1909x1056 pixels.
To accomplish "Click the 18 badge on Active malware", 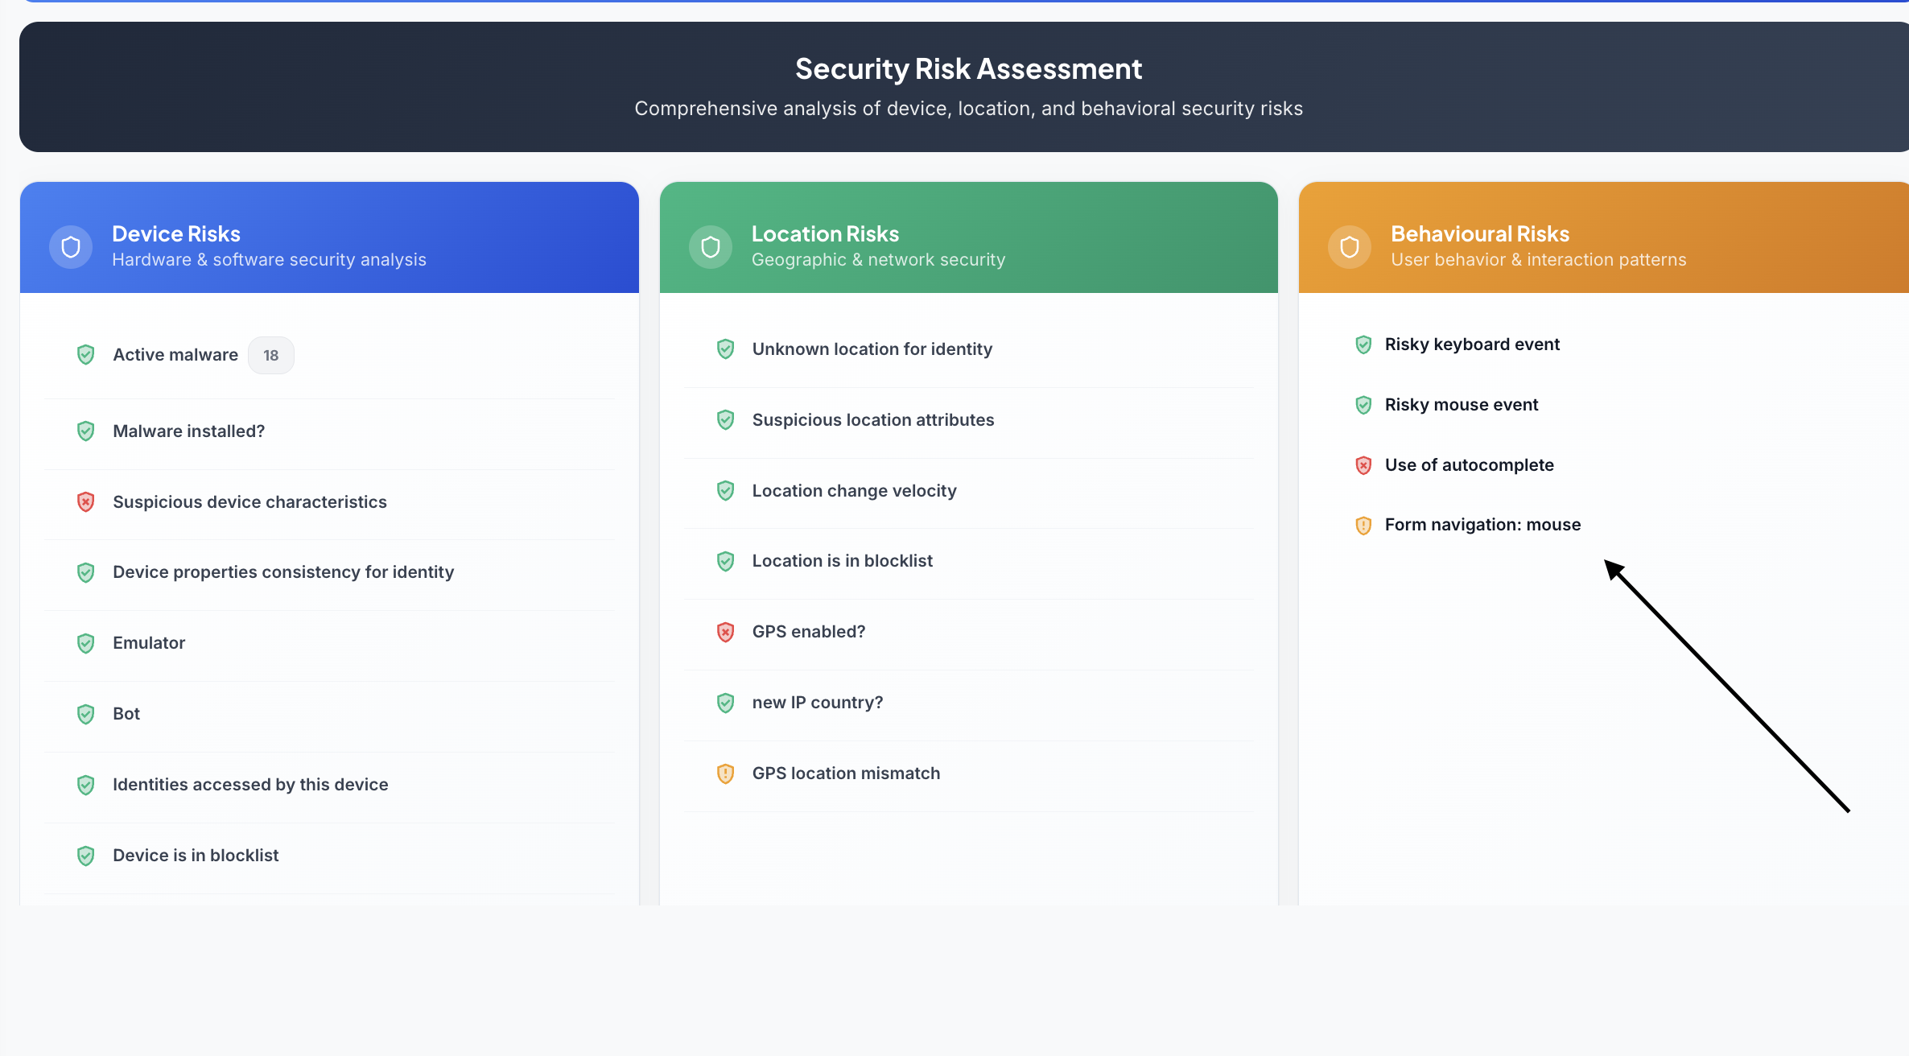I will pyautogui.click(x=271, y=355).
